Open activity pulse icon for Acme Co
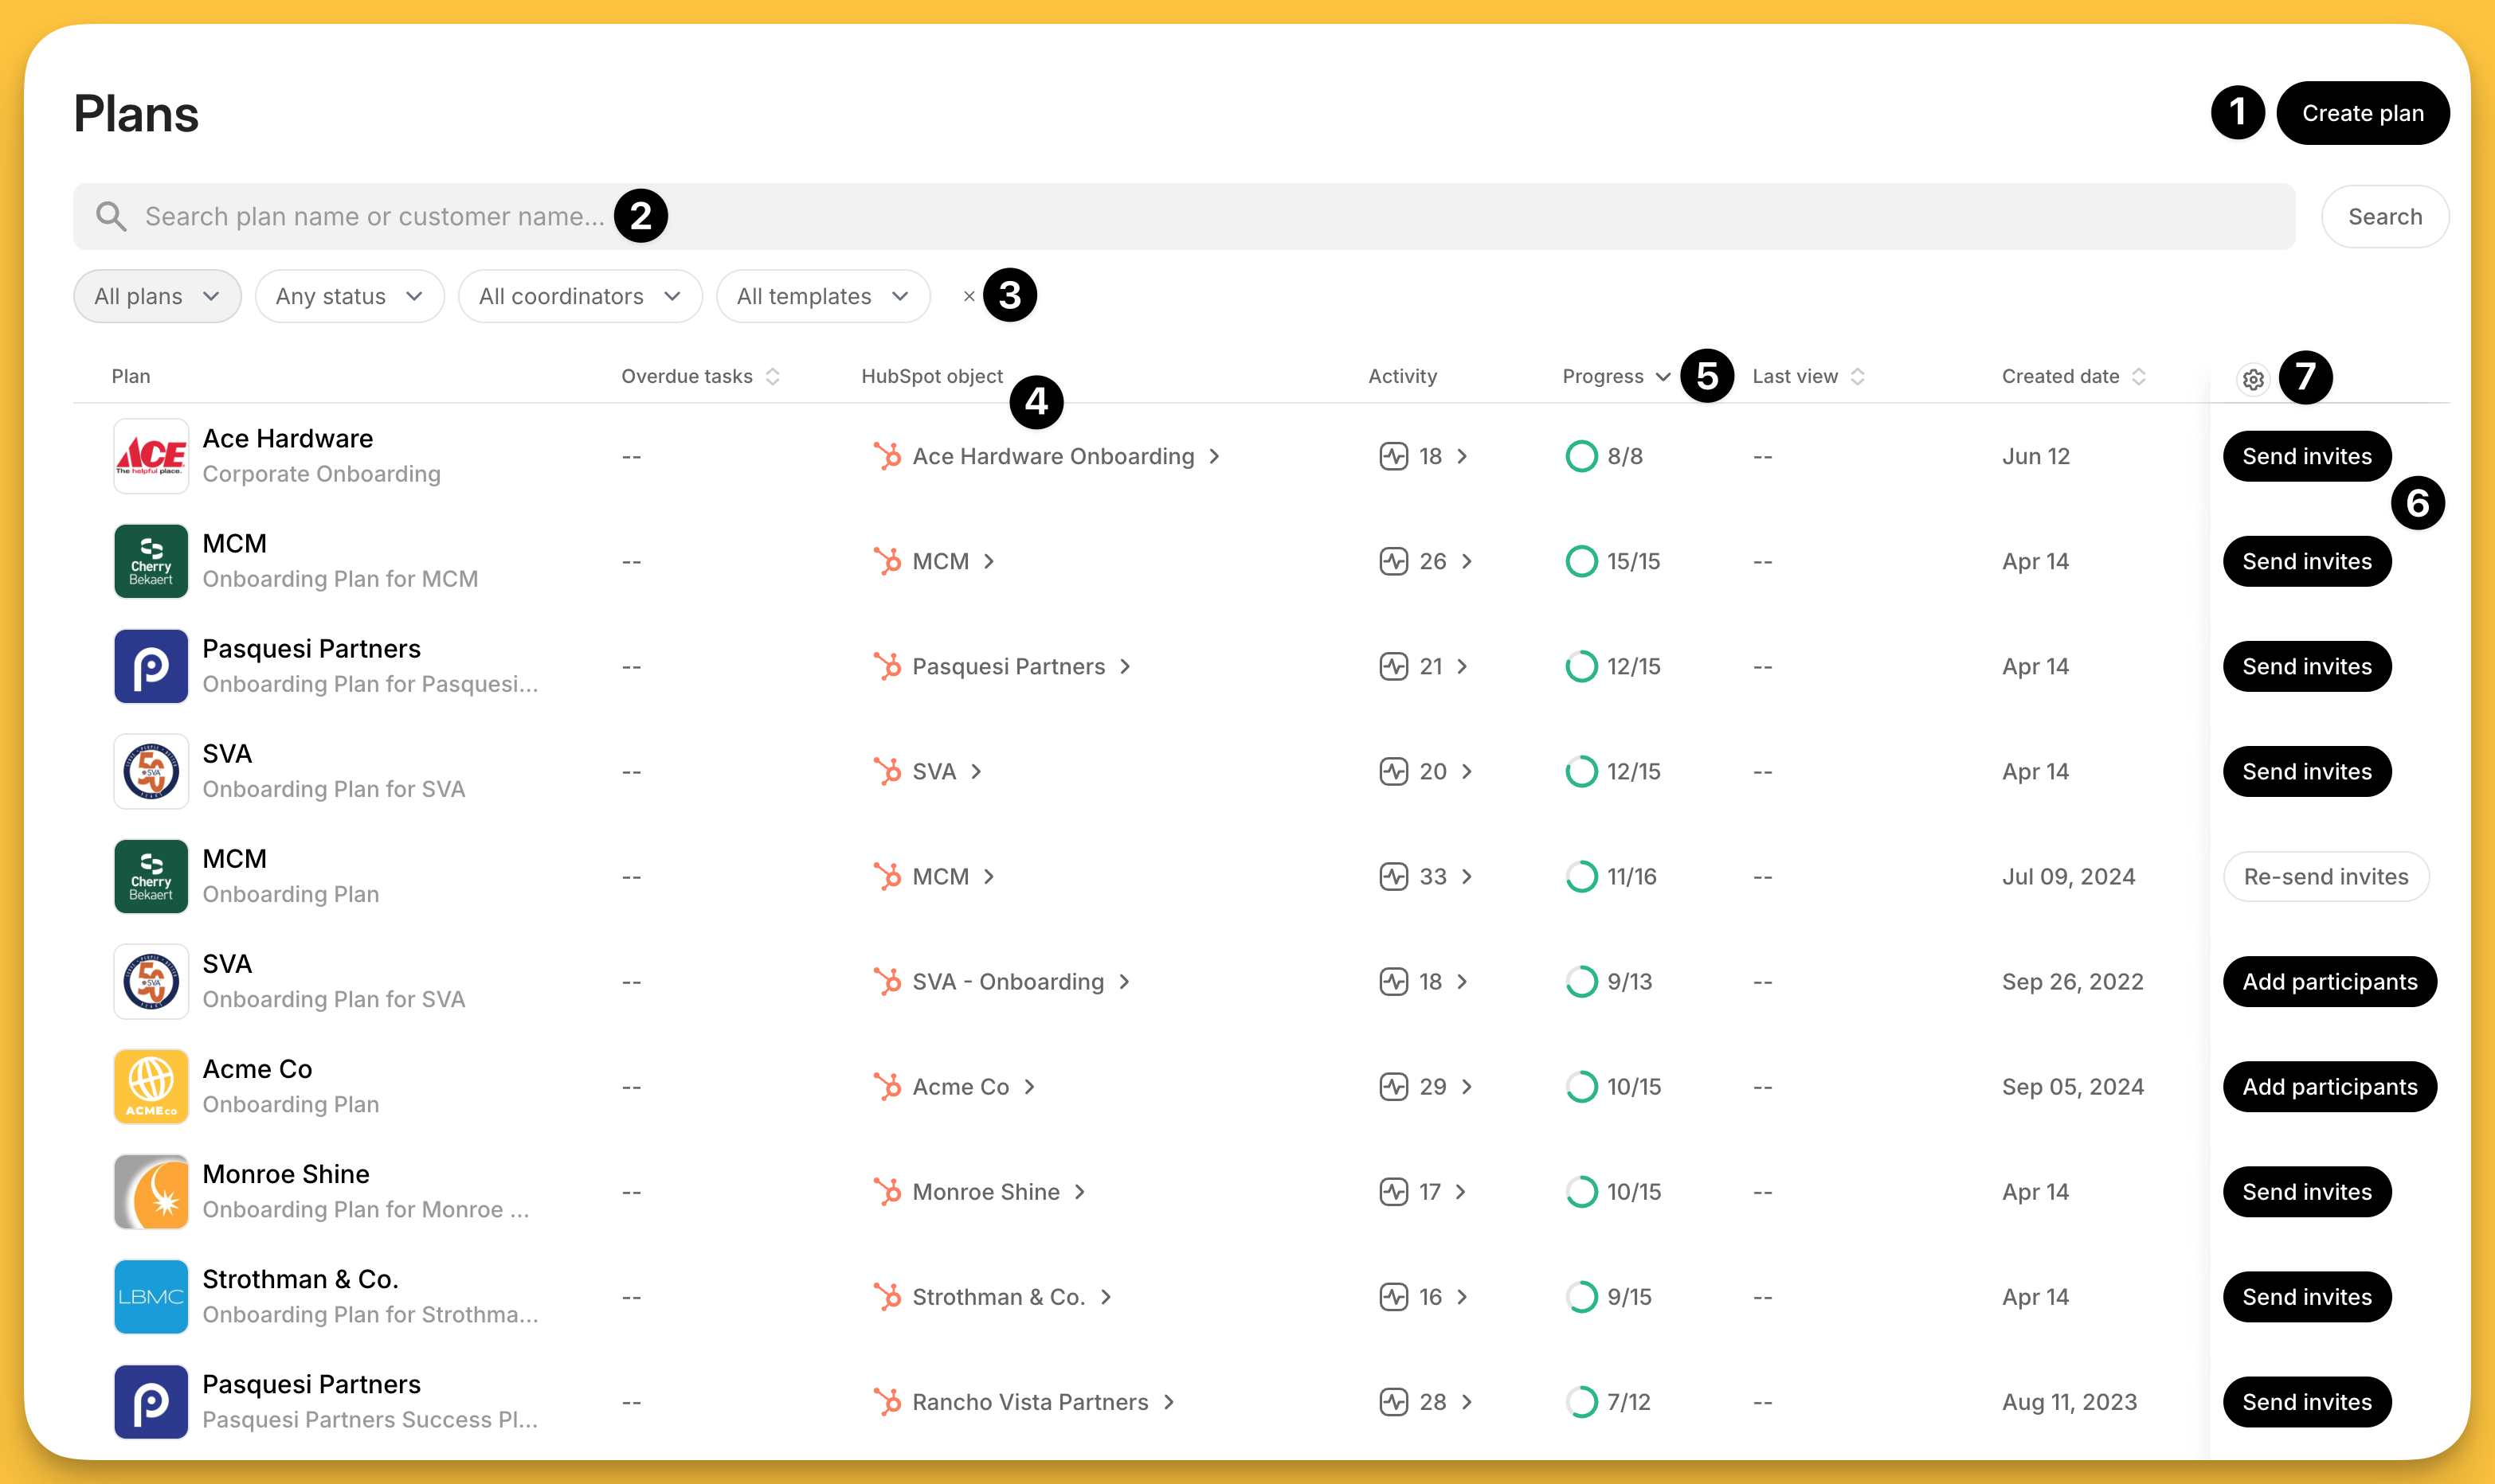Image resolution: width=2495 pixels, height=1484 pixels. point(1393,1086)
